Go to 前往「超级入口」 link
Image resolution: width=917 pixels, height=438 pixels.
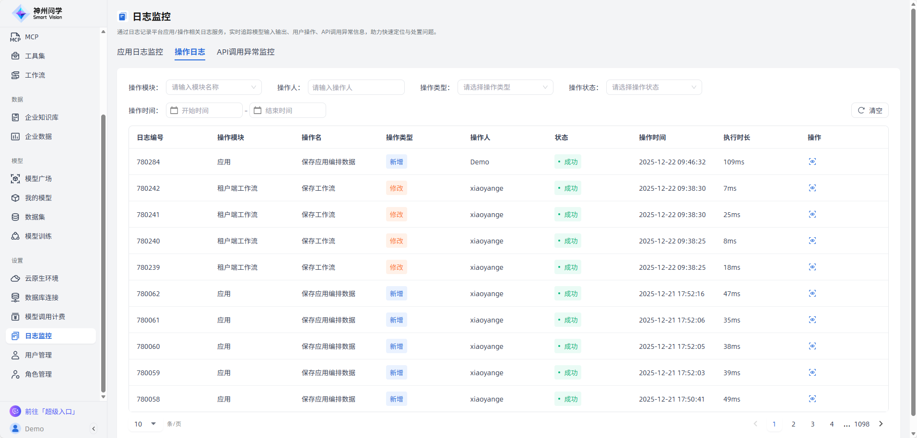point(50,412)
